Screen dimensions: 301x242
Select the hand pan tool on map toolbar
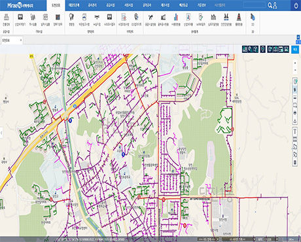point(295,90)
